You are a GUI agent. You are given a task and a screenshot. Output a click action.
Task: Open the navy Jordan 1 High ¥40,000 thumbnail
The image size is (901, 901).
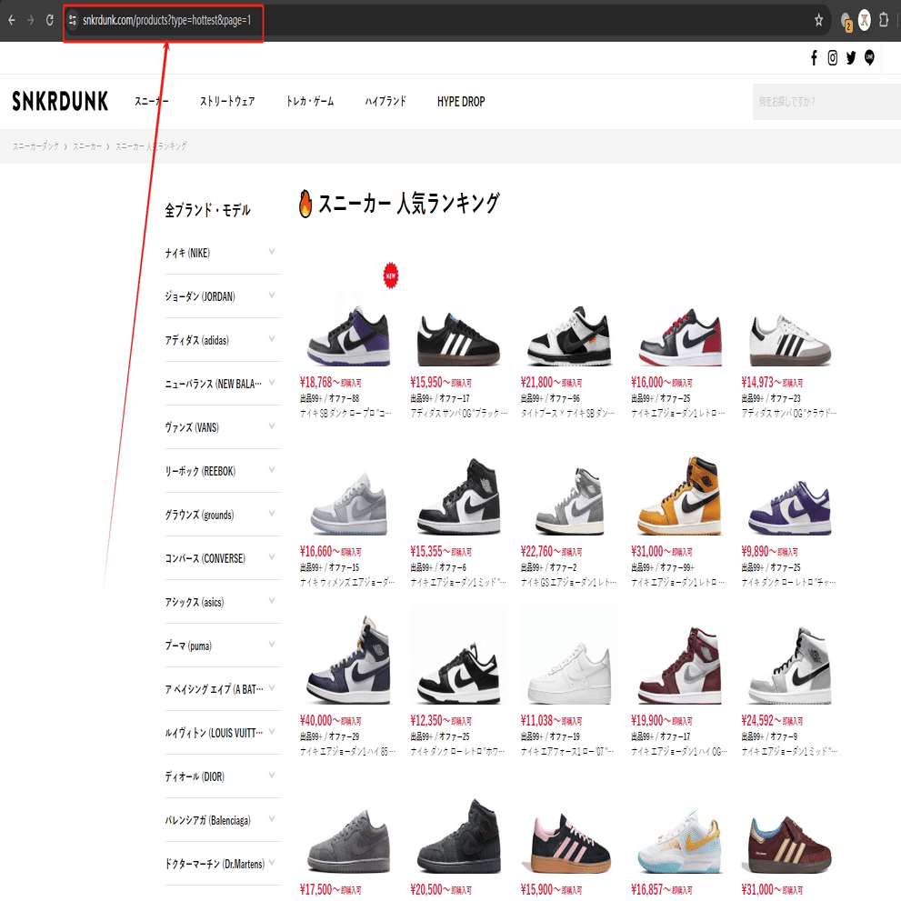pyautogui.click(x=348, y=661)
